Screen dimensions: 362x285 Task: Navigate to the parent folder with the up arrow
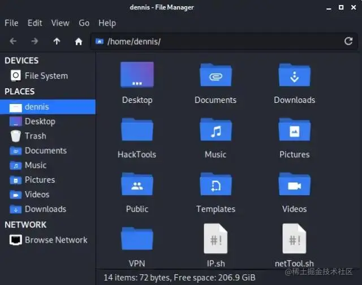tap(57, 41)
